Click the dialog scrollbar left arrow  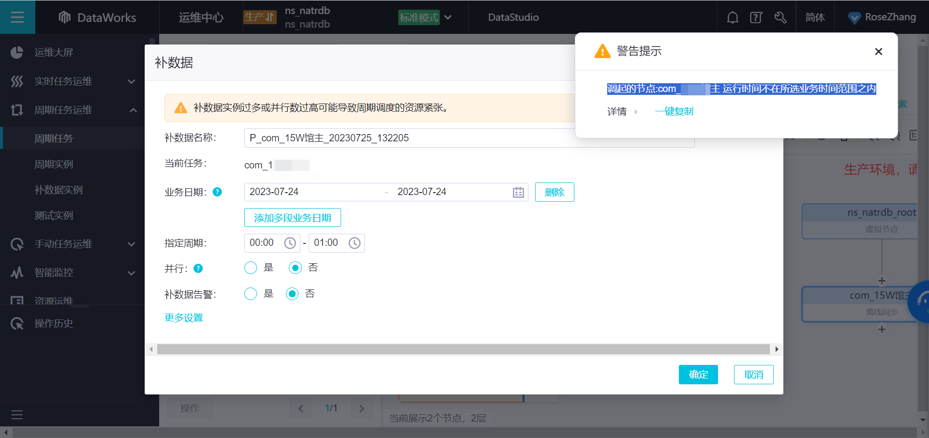[151, 349]
